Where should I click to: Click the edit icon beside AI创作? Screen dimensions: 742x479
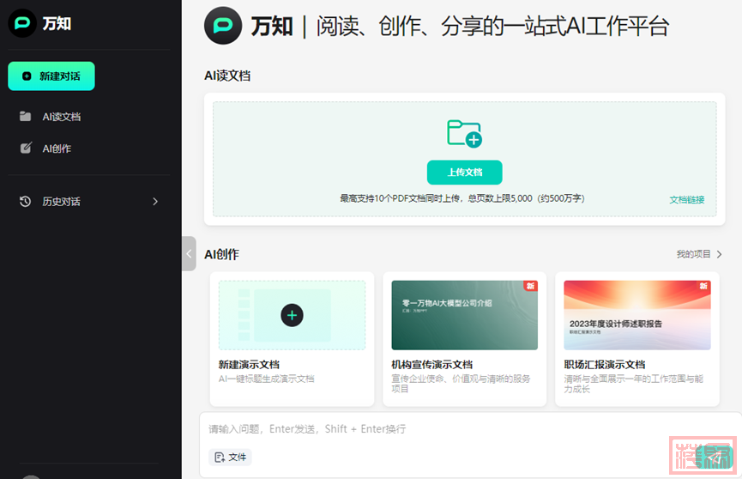(26, 149)
